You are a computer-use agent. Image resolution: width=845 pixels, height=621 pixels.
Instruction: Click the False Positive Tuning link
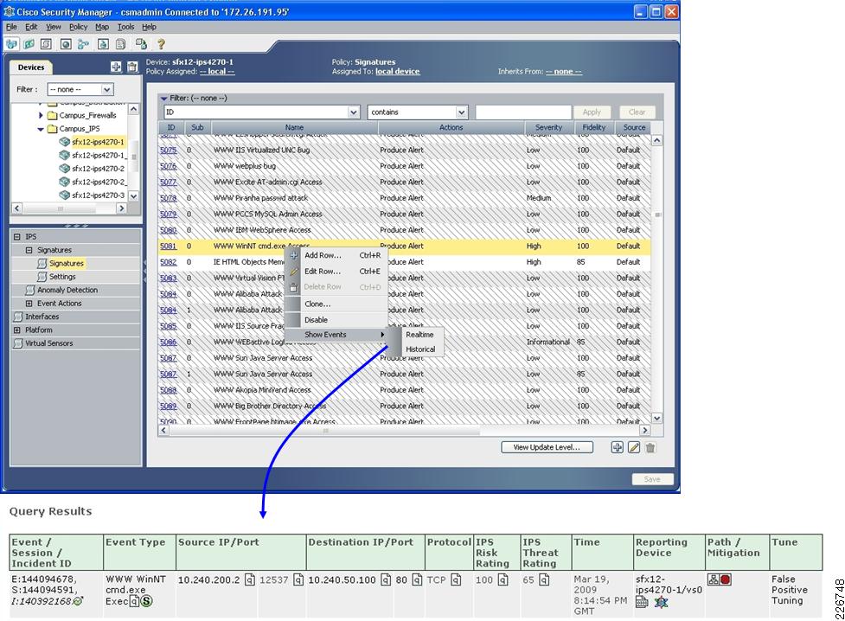point(790,590)
